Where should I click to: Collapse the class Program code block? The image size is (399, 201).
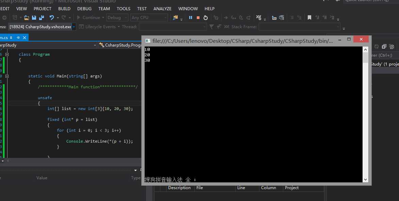click(x=7, y=54)
